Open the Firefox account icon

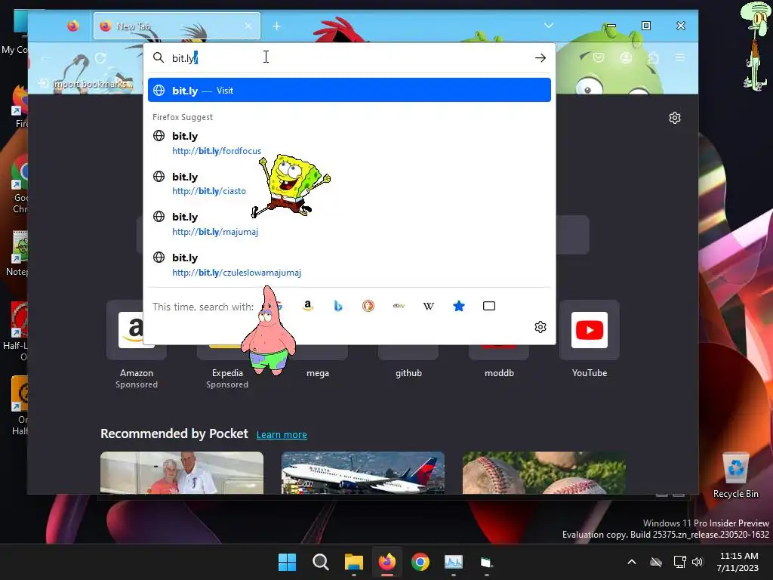click(x=626, y=58)
